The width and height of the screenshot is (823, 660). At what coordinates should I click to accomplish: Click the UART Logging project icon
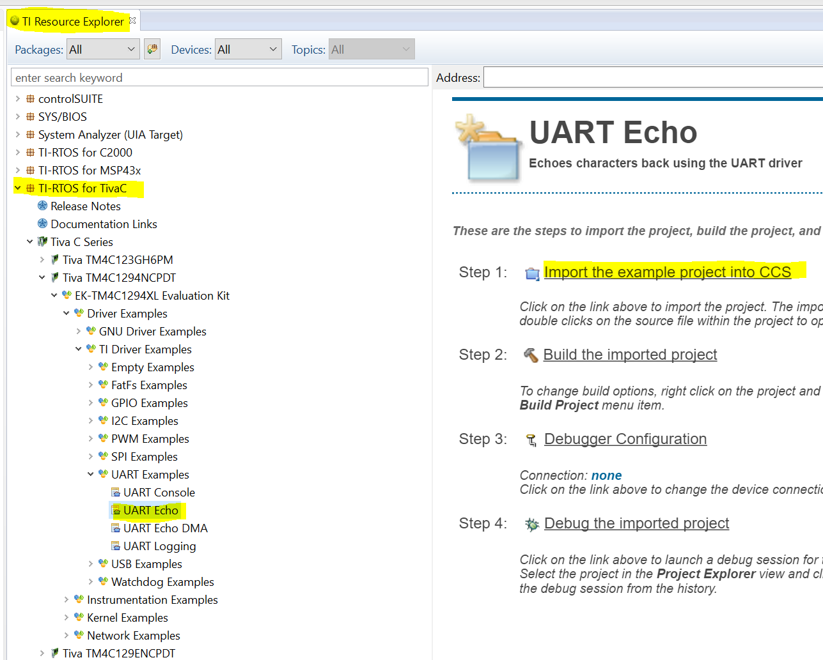116,546
